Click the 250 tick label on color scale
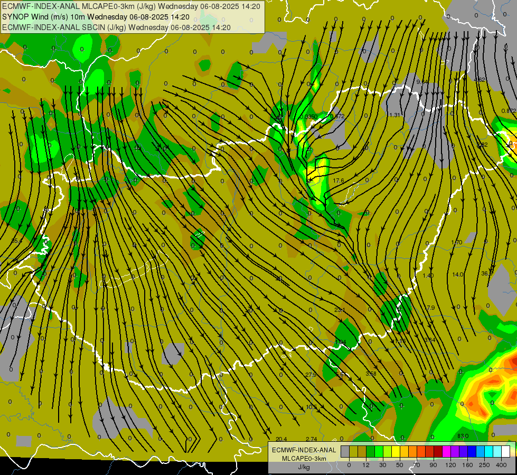 (484, 465)
